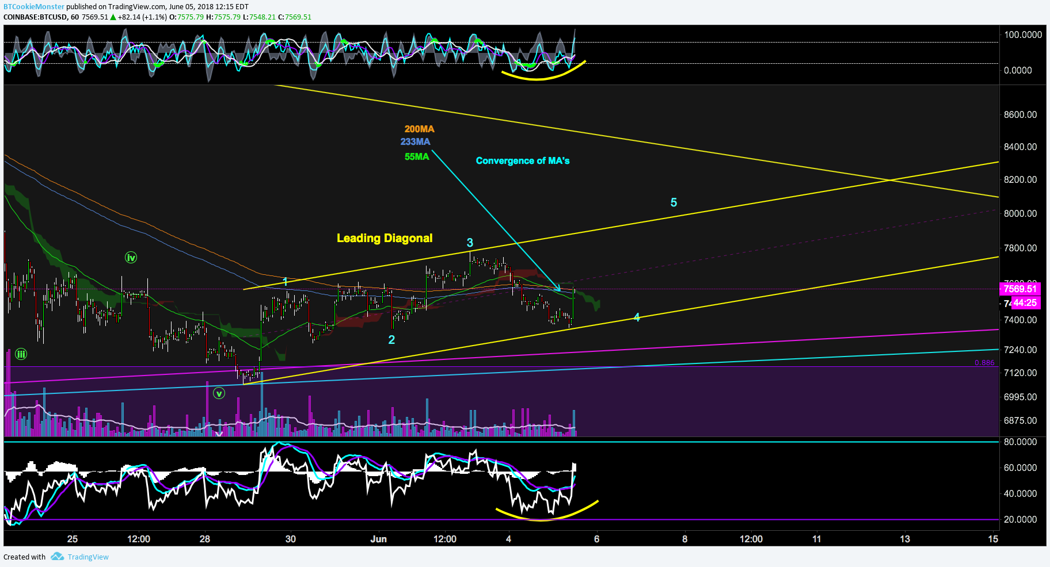Click the wave 4 label
The image size is (1050, 567).
pyautogui.click(x=637, y=317)
